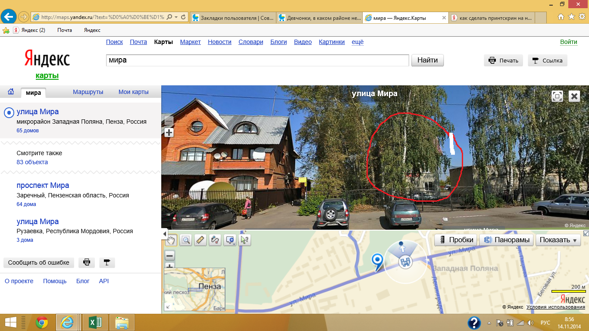
Task: Click the browser back arrow button
Action: [9, 16]
